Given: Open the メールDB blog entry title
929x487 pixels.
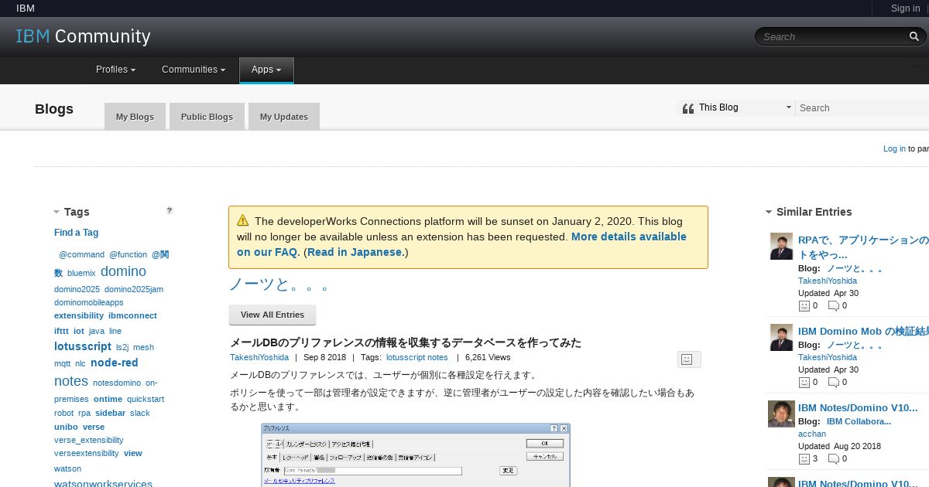Looking at the screenshot, I should point(406,342).
